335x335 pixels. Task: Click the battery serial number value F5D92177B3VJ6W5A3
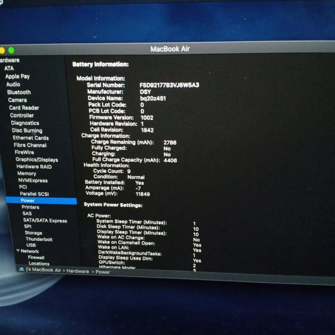coord(170,85)
